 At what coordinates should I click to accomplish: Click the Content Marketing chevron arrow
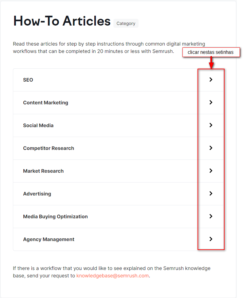click(x=211, y=103)
